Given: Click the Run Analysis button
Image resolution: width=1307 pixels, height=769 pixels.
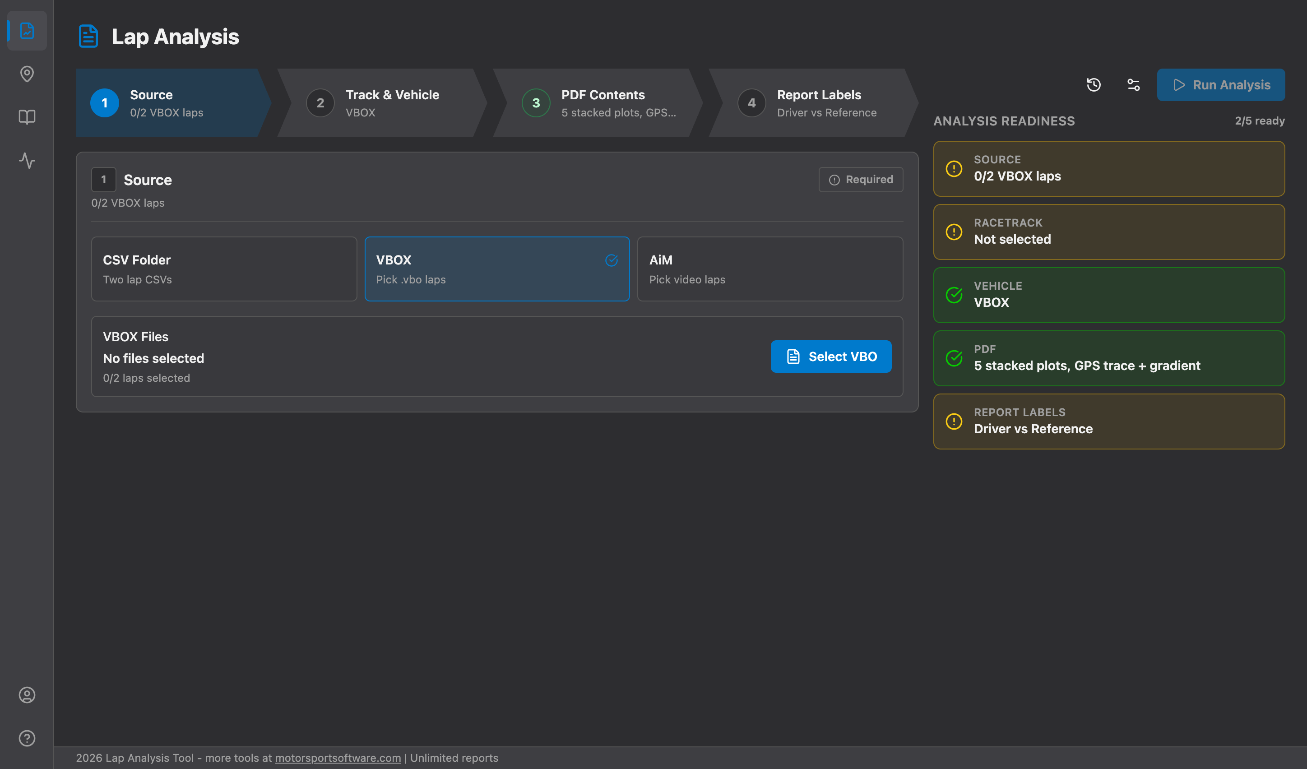Looking at the screenshot, I should [x=1221, y=84].
